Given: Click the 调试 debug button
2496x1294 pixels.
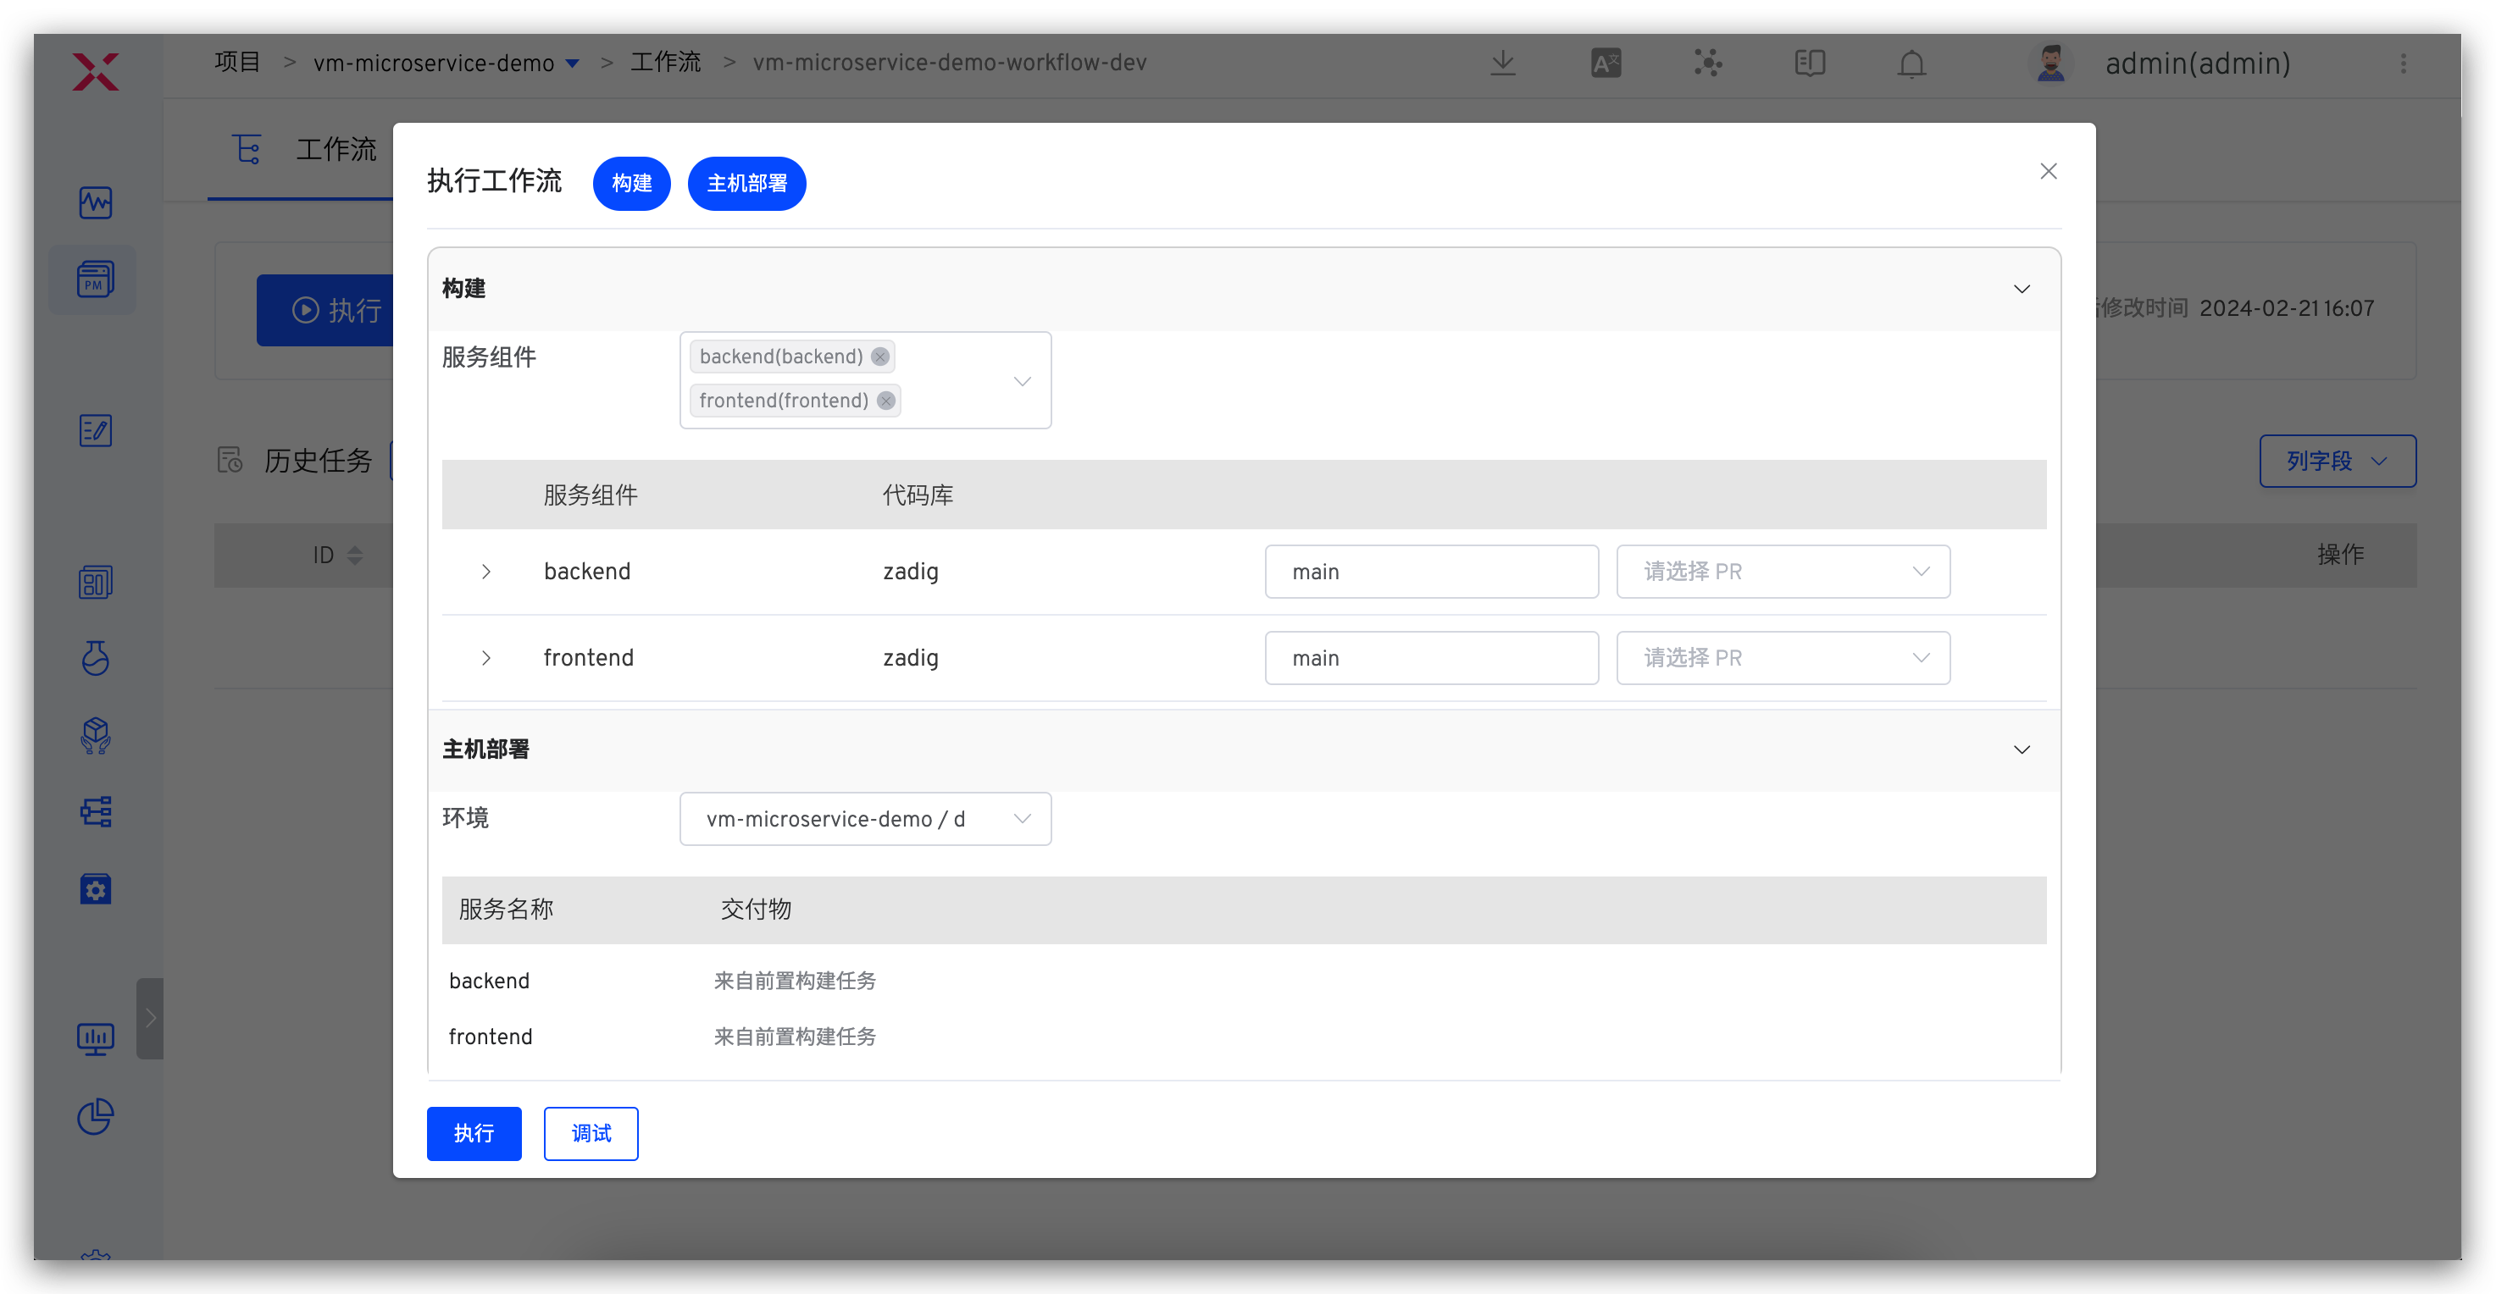Looking at the screenshot, I should tap(590, 1133).
